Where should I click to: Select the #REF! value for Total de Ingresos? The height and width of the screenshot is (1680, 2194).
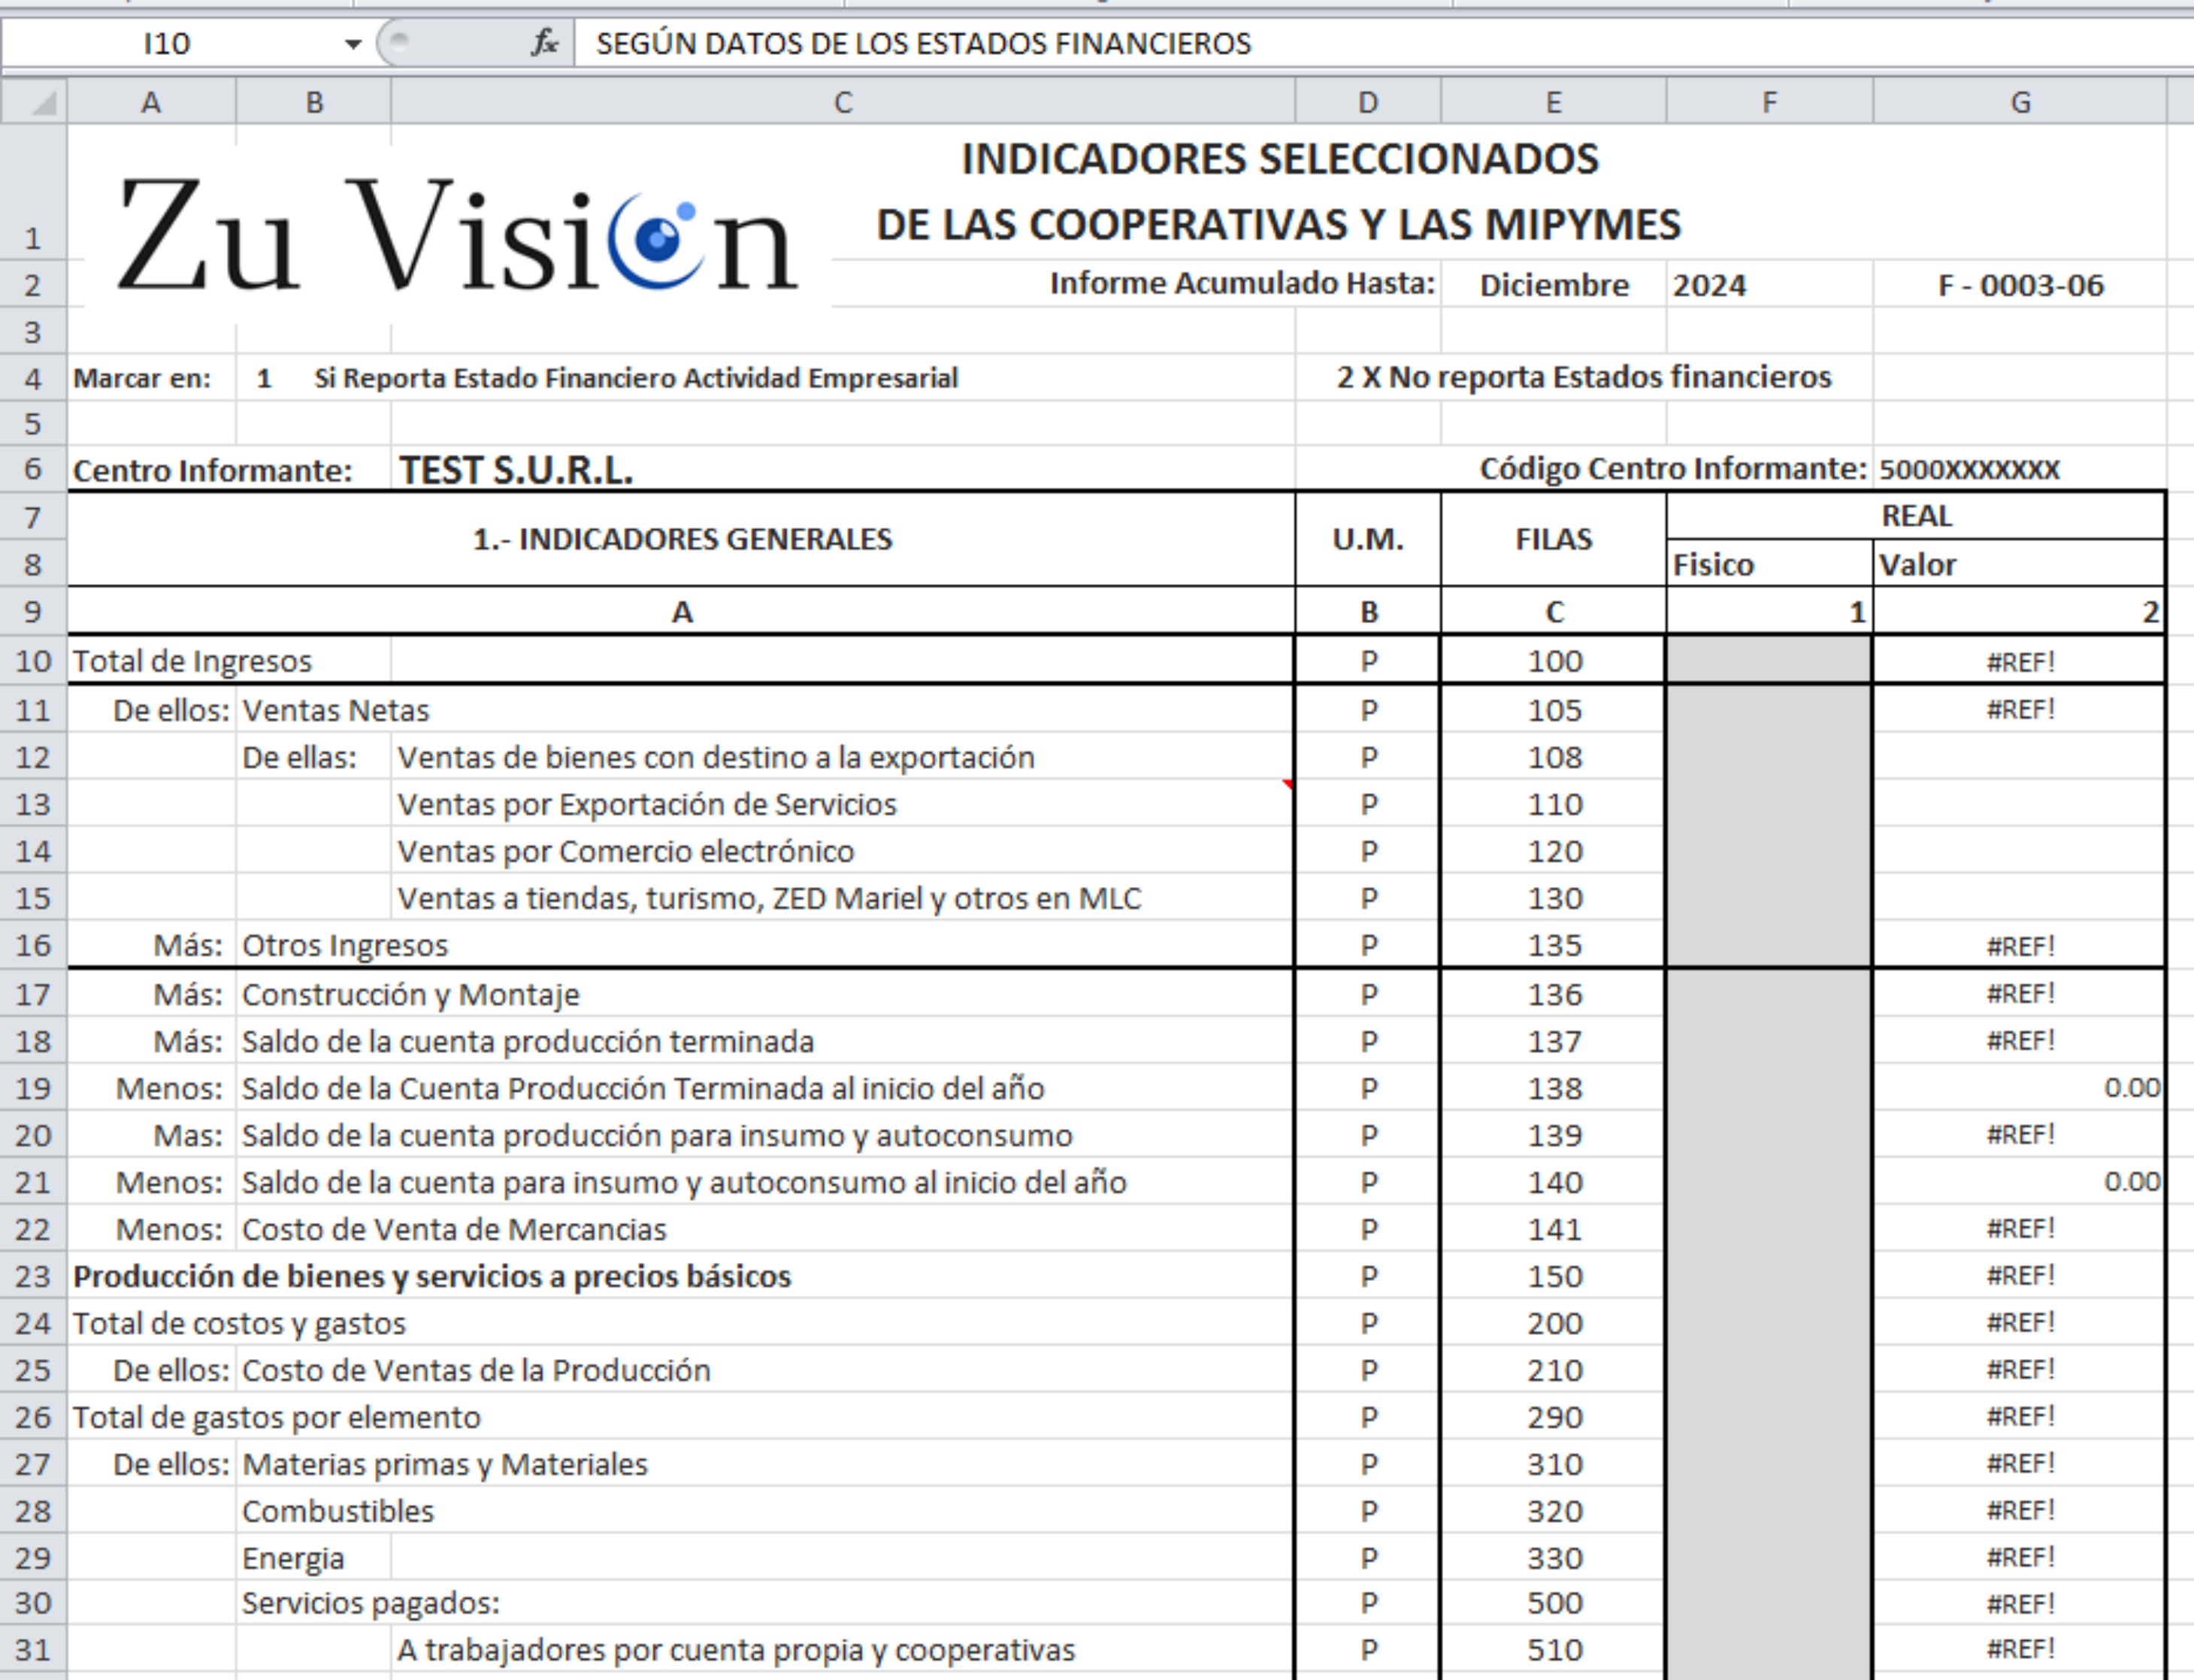tap(2019, 662)
